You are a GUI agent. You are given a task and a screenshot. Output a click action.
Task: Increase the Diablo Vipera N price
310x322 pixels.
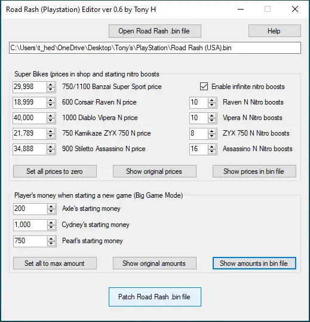click(51, 116)
